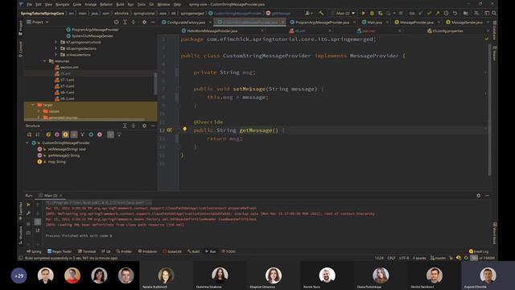Open the Event Log in status bar
This screenshot has width=515, height=290.
479,251
